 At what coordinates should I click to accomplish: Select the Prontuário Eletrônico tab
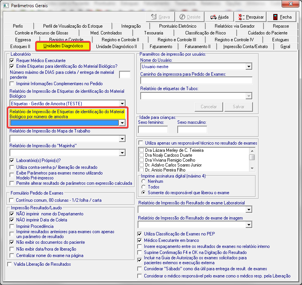(178, 26)
